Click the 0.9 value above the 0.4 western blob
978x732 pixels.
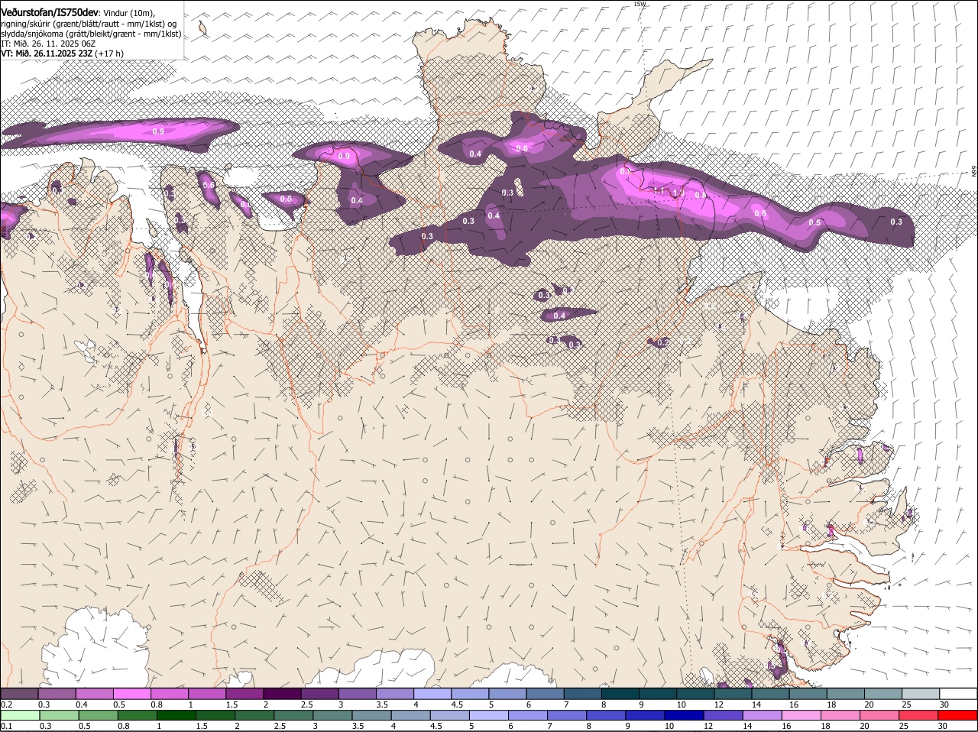coord(344,156)
